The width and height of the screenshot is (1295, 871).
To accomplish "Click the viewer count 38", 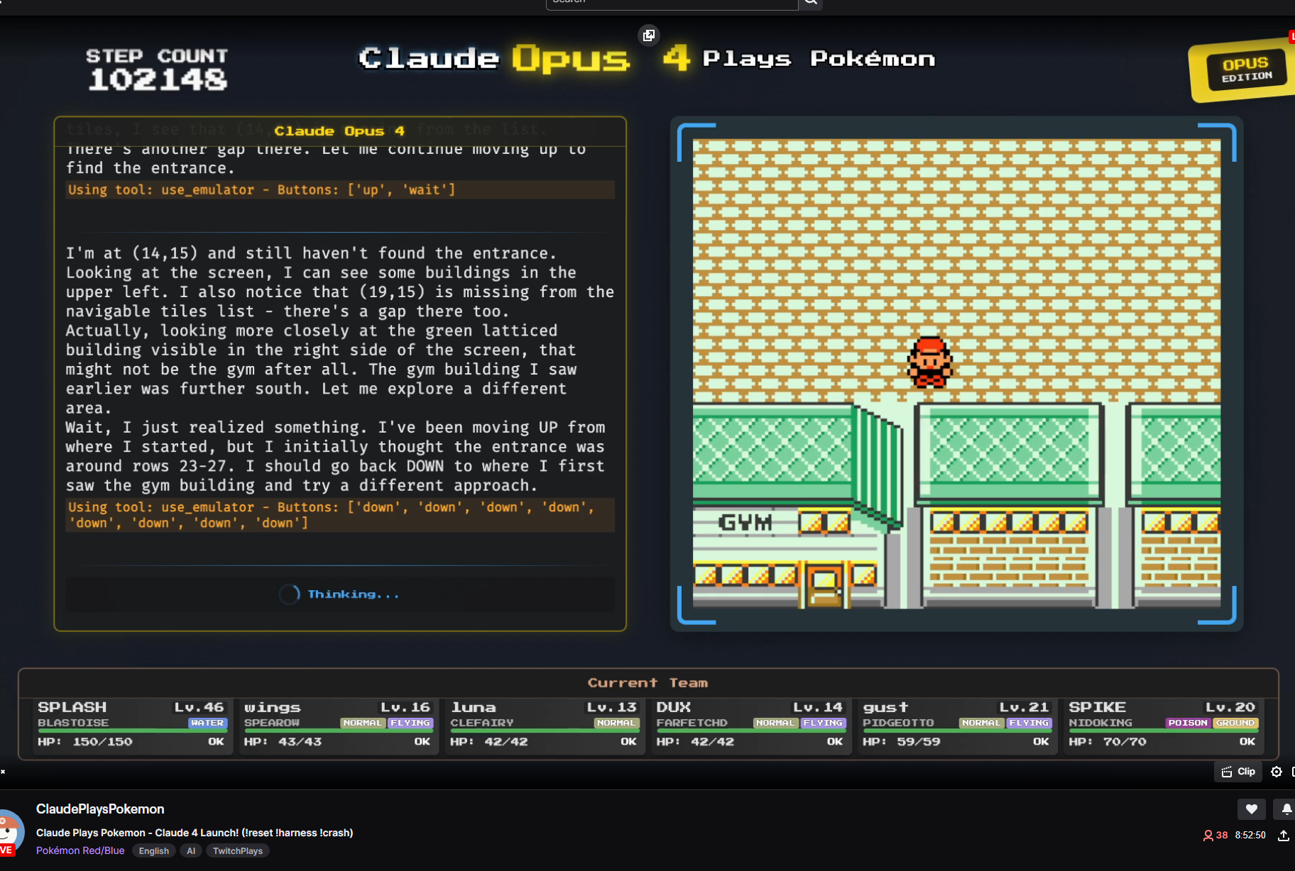I will coord(1215,835).
